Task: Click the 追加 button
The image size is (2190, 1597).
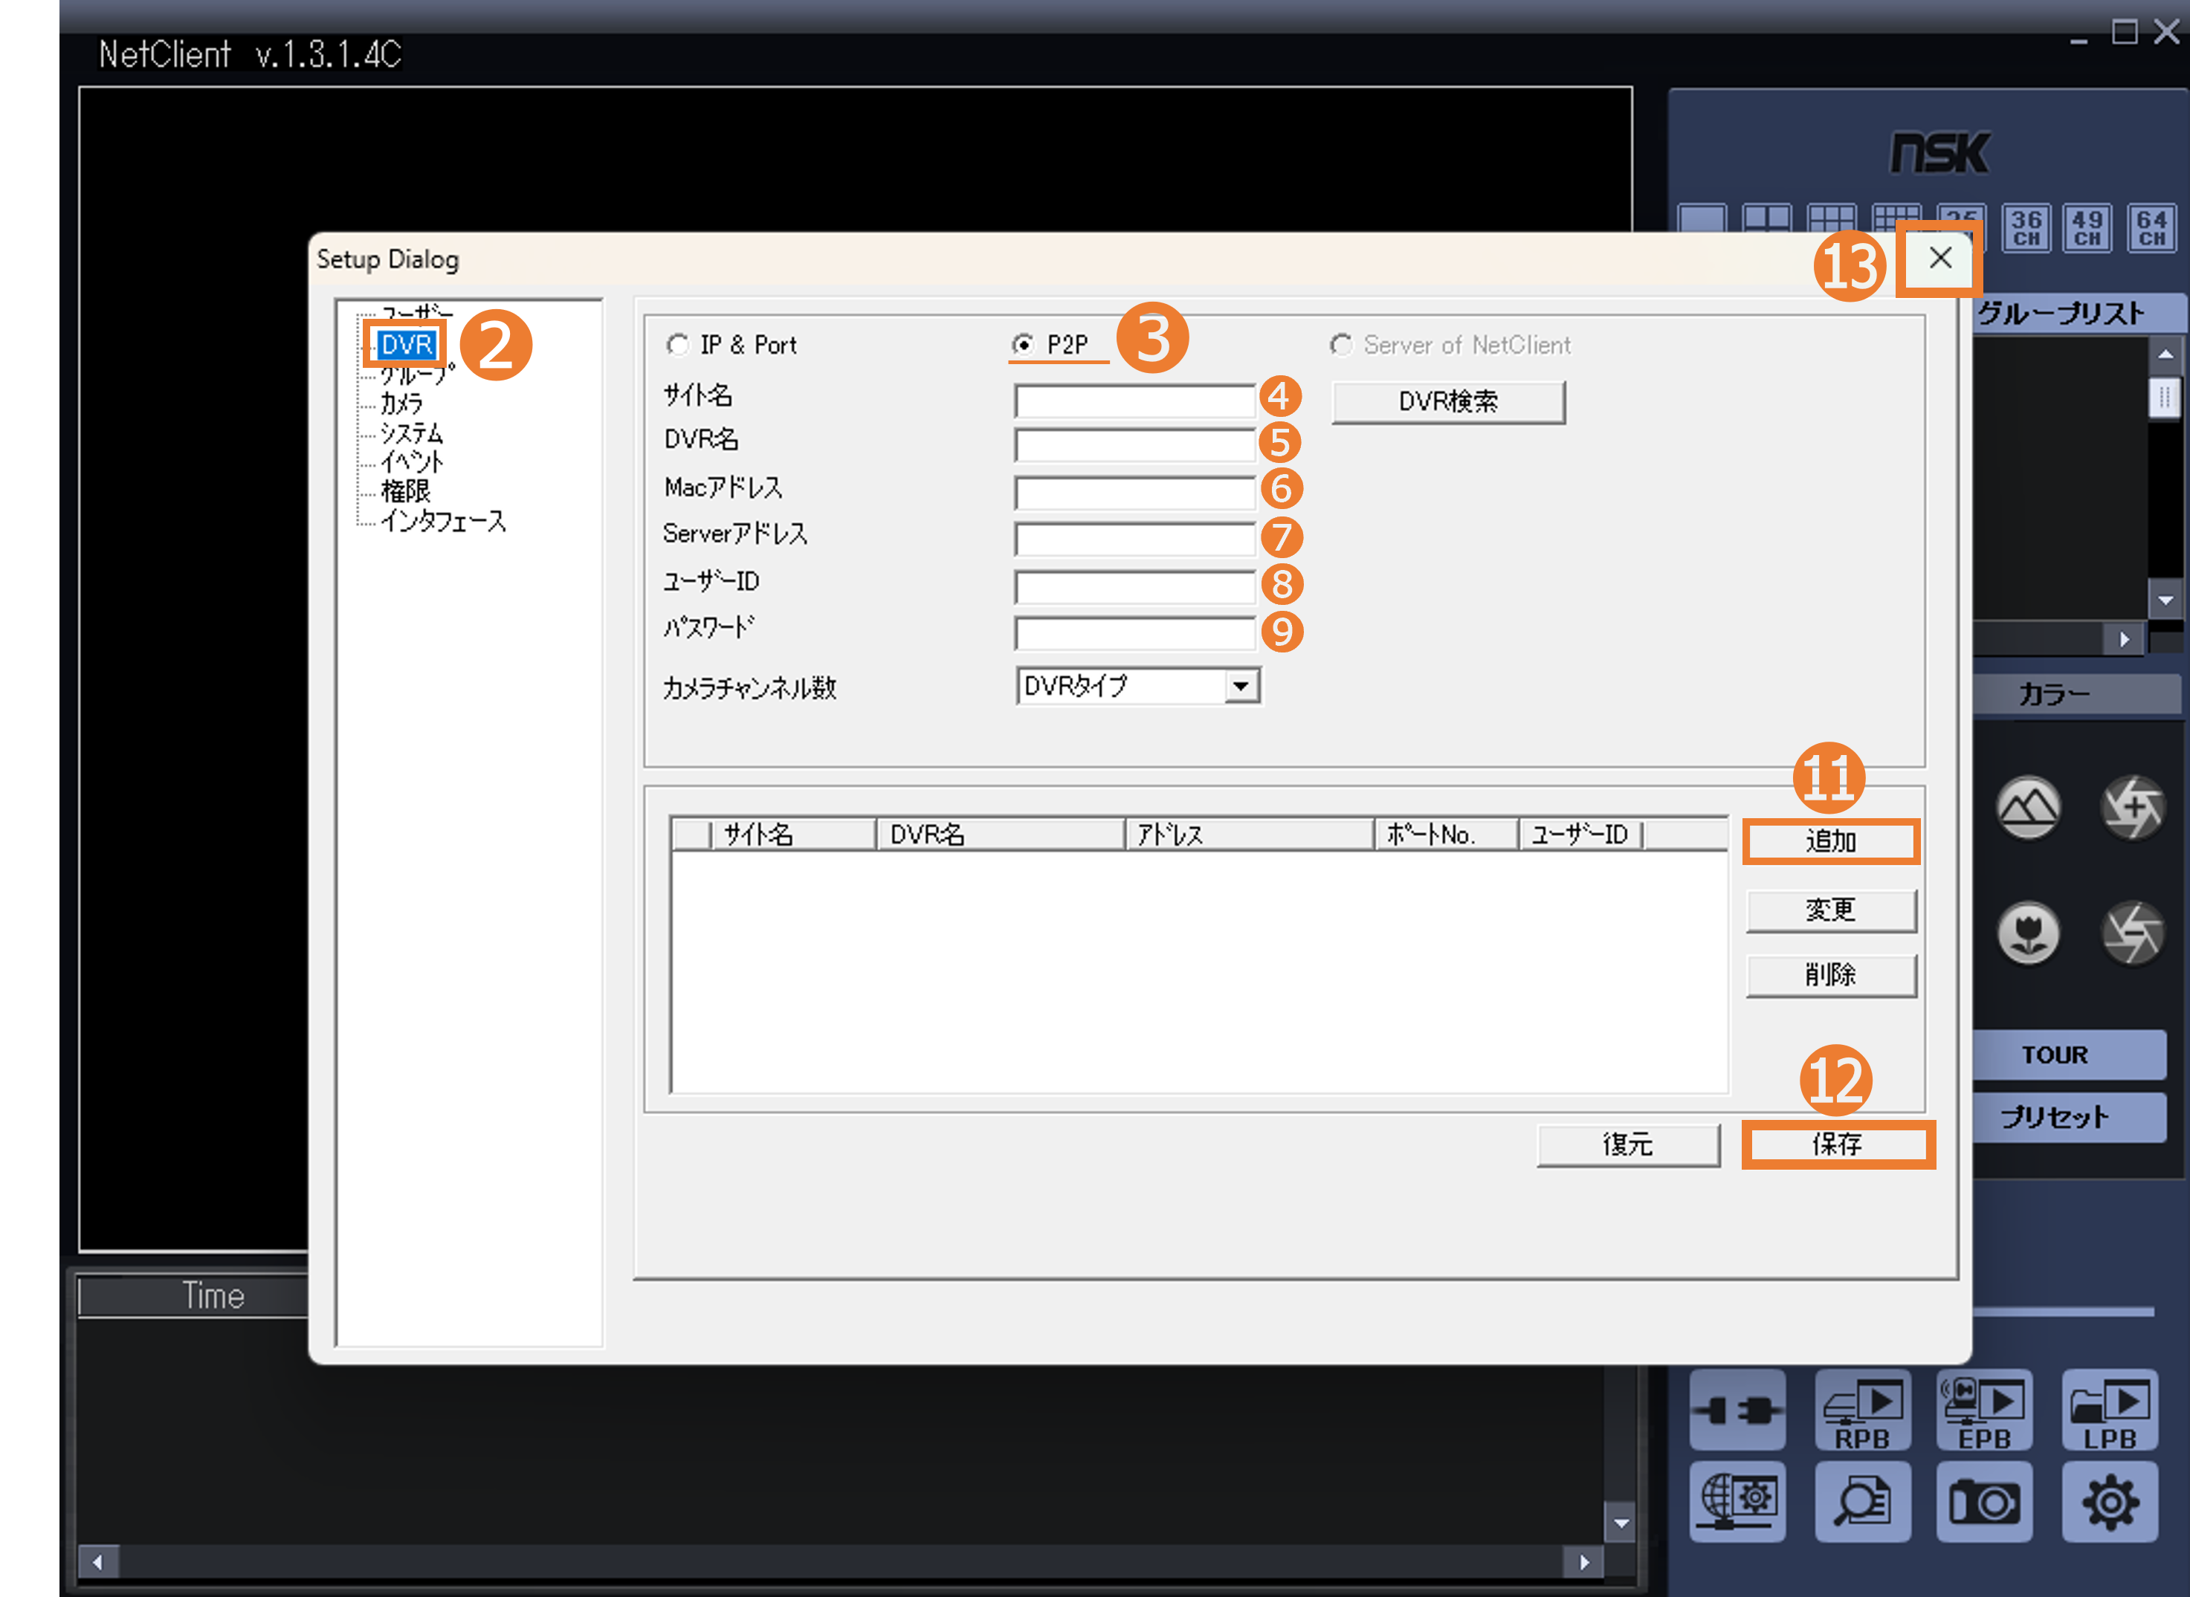Action: [x=1830, y=841]
